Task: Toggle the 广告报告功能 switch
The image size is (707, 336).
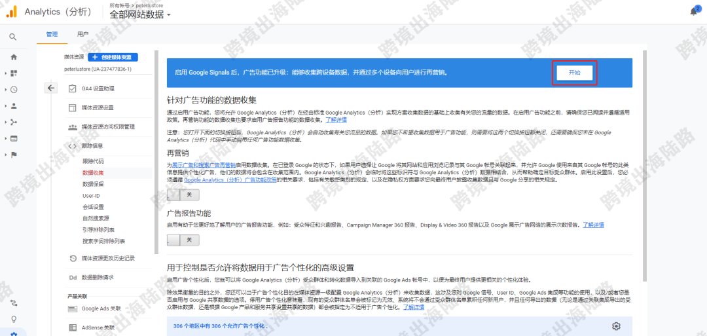Action: (x=183, y=240)
